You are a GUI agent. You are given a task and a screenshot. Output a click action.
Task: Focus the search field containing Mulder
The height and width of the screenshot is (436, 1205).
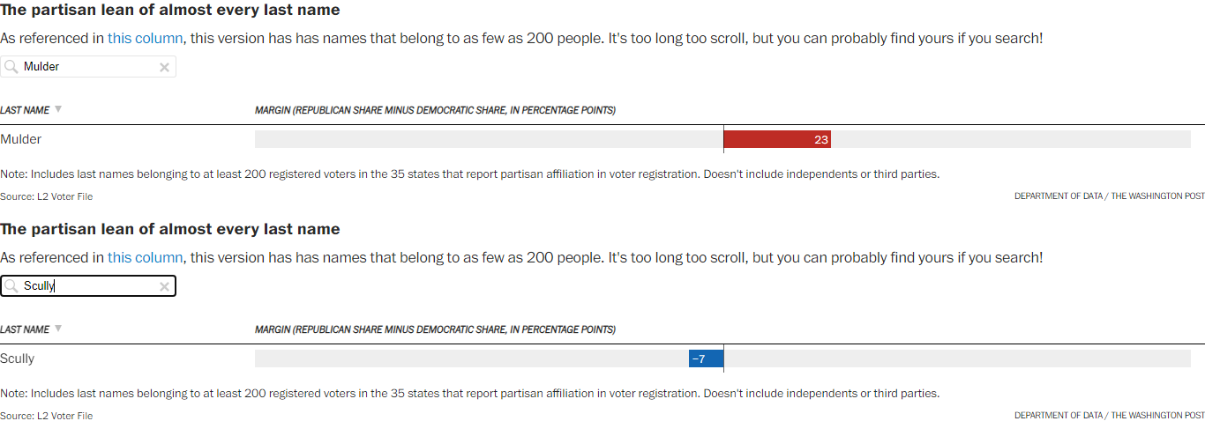pyautogui.click(x=88, y=67)
